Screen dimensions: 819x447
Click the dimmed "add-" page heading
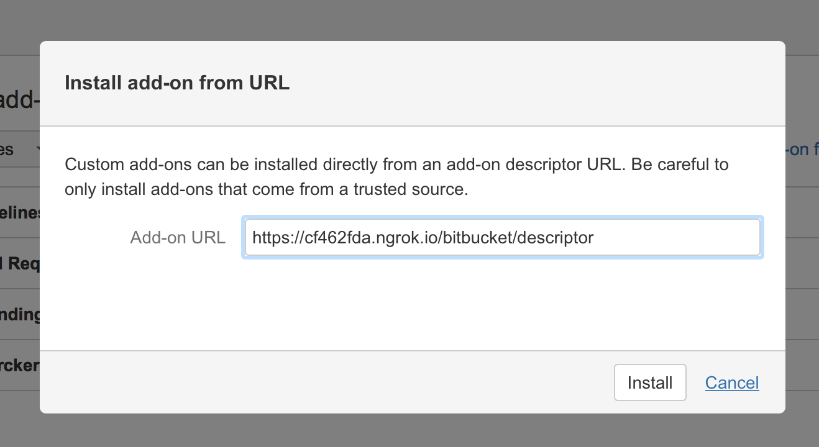click(x=20, y=99)
